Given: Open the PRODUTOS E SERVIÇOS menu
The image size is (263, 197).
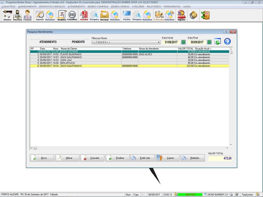Looking at the screenshot, I should (52, 7).
